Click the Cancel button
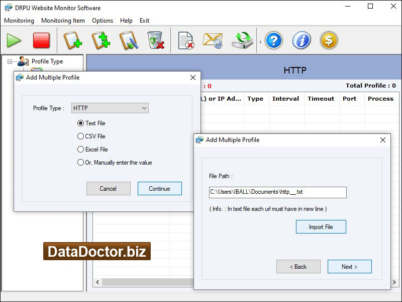 [x=109, y=189]
